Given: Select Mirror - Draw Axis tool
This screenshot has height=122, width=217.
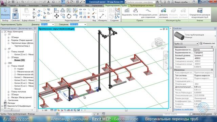Looking at the screenshot, I should [x=75, y=11].
